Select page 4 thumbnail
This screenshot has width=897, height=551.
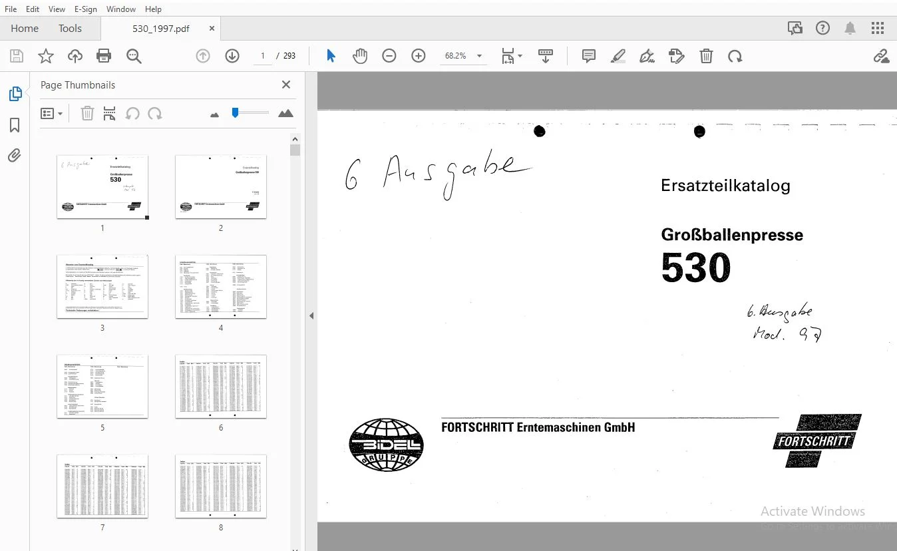pos(221,286)
